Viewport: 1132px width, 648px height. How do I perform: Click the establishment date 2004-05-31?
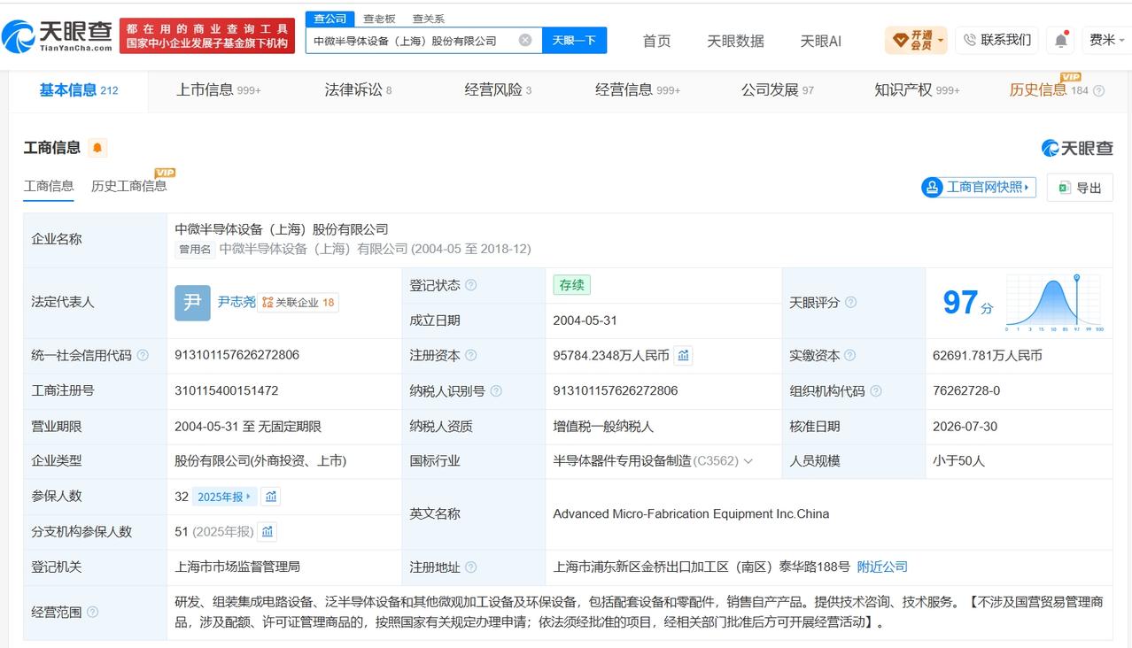pyautogui.click(x=585, y=320)
